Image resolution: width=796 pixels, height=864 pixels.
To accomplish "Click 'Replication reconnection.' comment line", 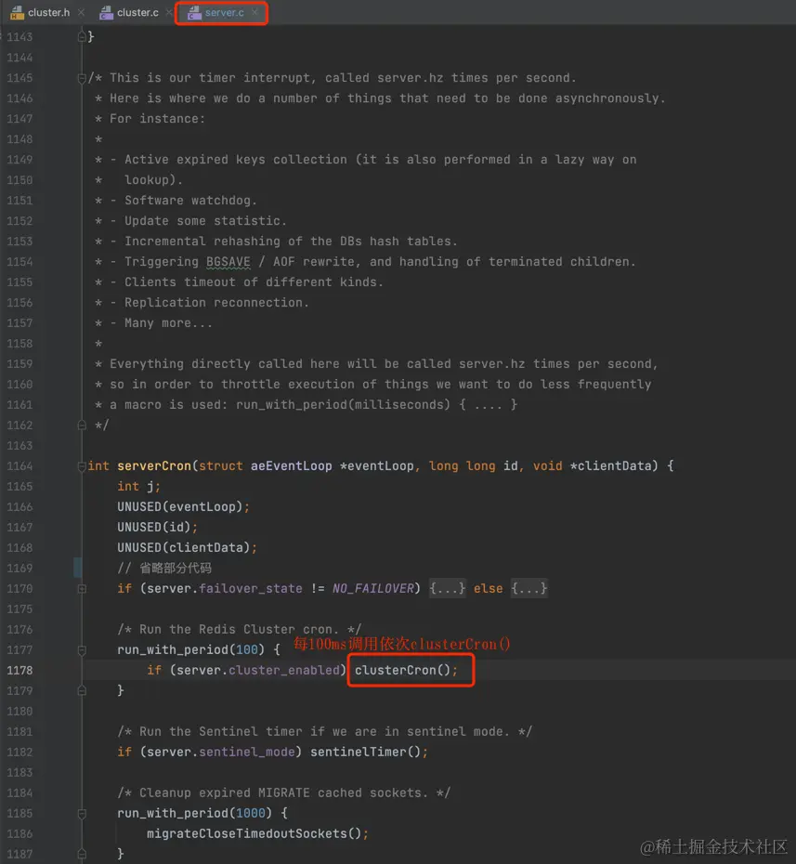I will coord(216,303).
